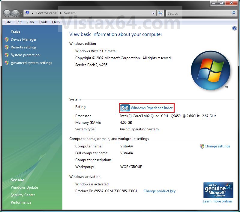Click the shield icon beside Remote settings
240x212 pixels.
coord(7,47)
